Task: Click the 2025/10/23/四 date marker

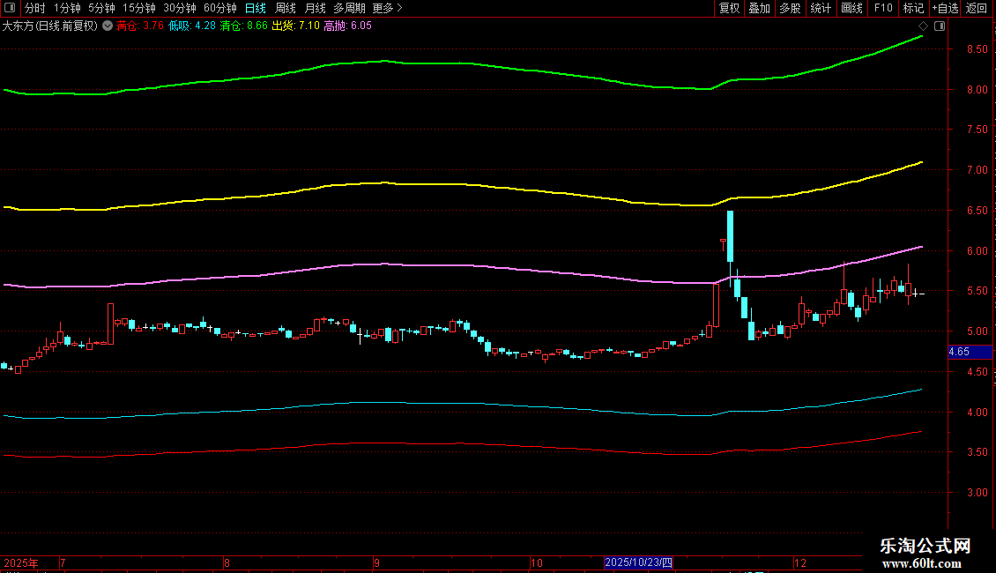Action: pos(638,562)
